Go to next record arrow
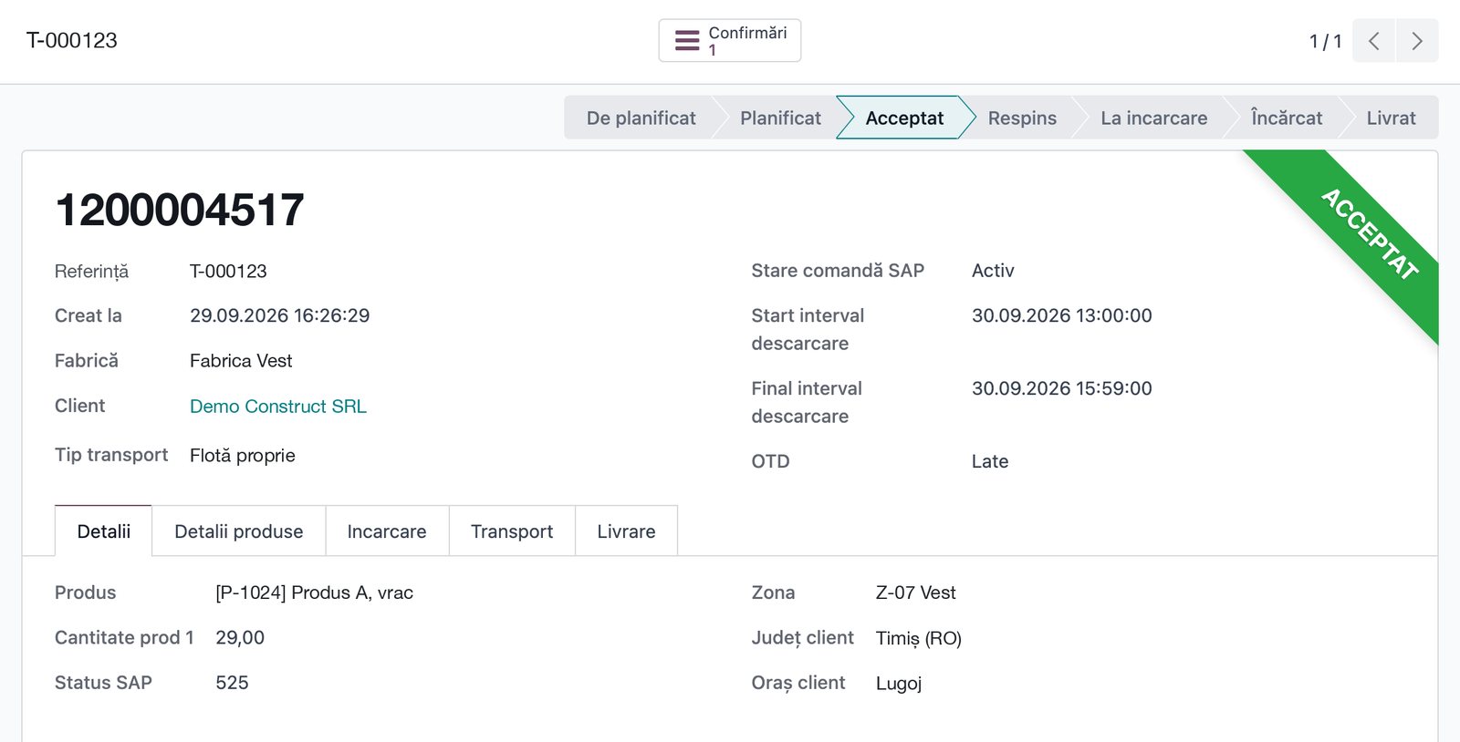The image size is (1460, 742). [x=1417, y=41]
